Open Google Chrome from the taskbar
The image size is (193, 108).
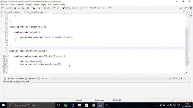(x=93, y=105)
